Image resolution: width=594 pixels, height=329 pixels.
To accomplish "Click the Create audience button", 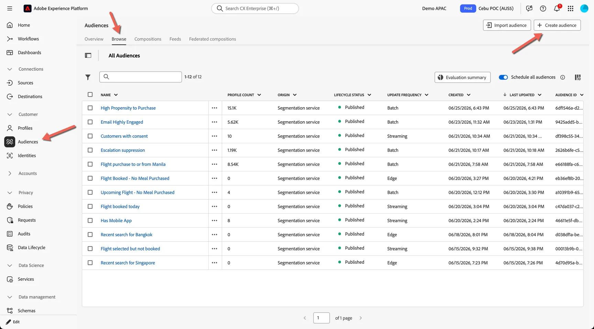I will click(557, 25).
